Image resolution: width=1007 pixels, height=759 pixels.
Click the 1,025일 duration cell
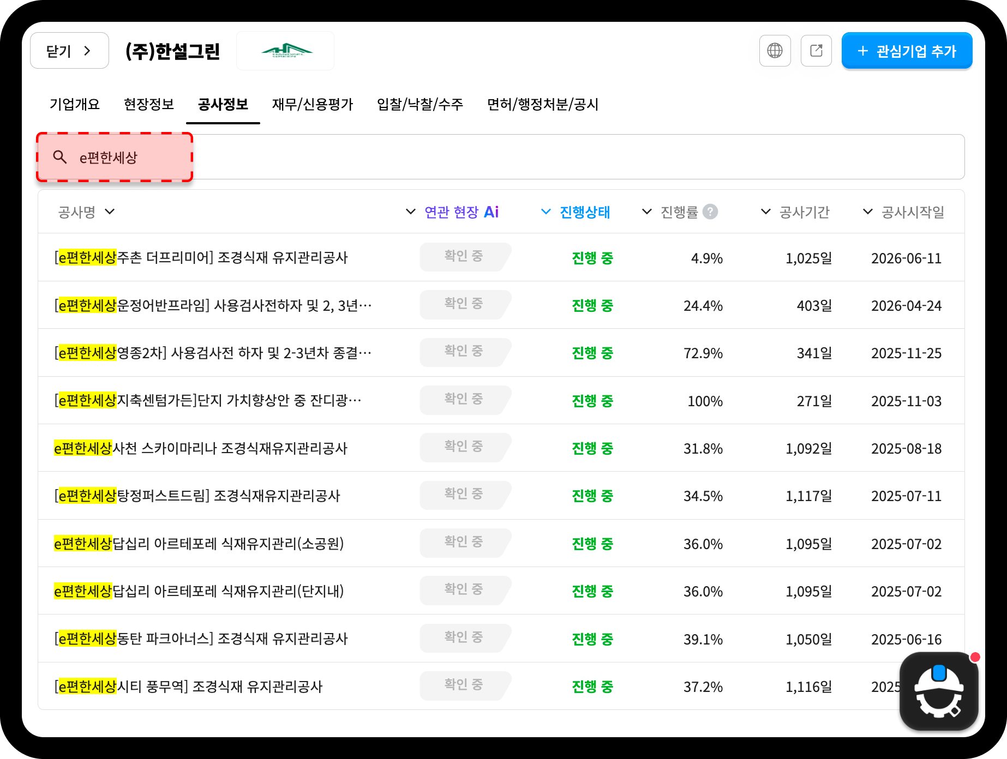click(808, 258)
